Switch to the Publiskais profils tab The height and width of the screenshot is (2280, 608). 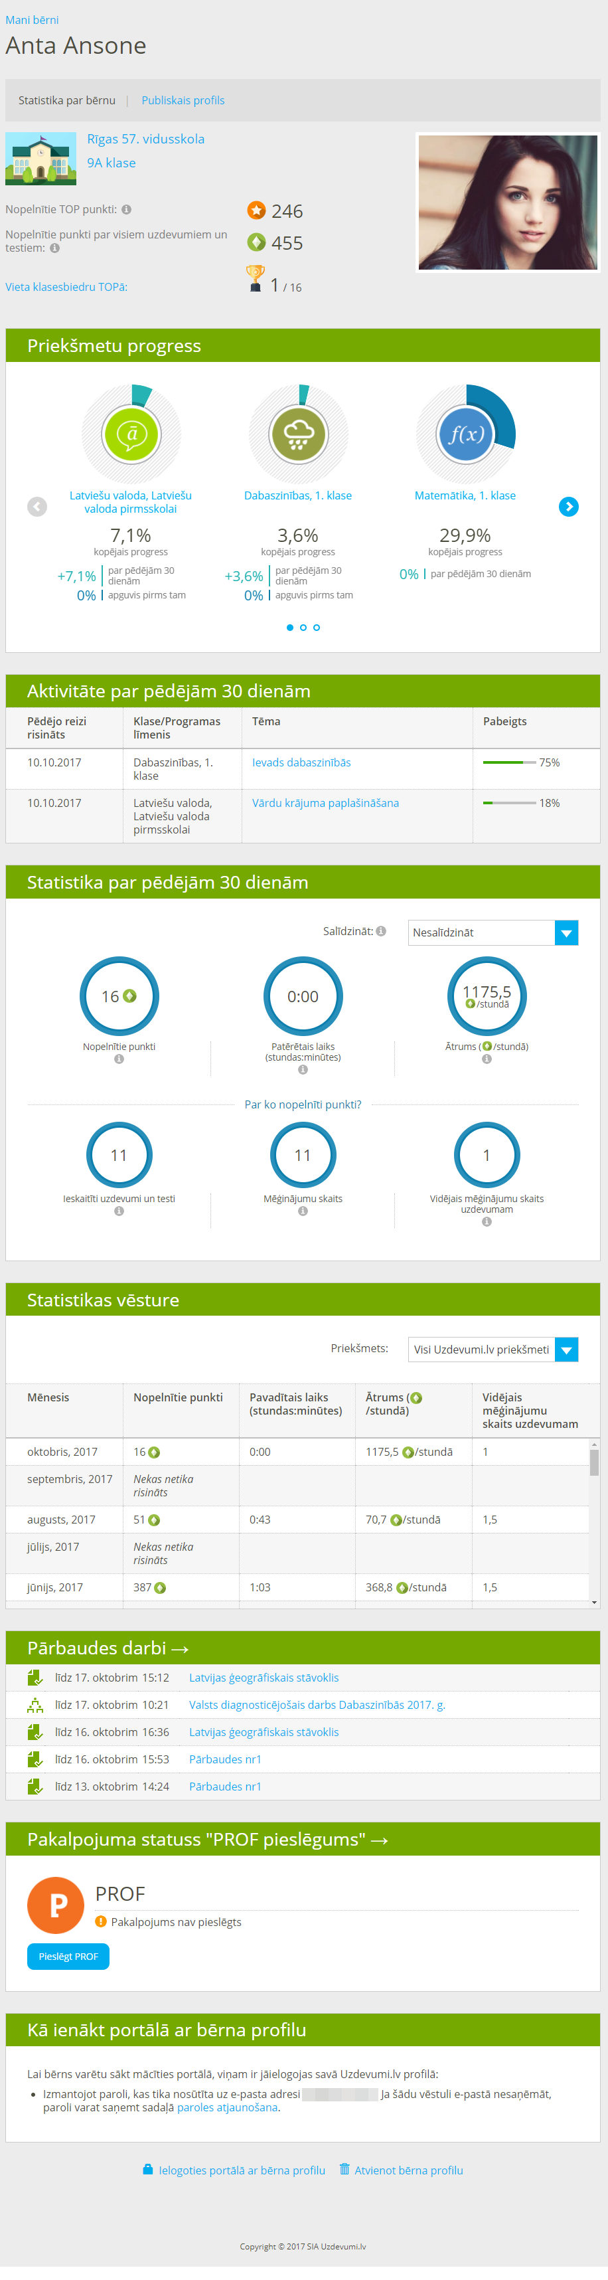(183, 100)
